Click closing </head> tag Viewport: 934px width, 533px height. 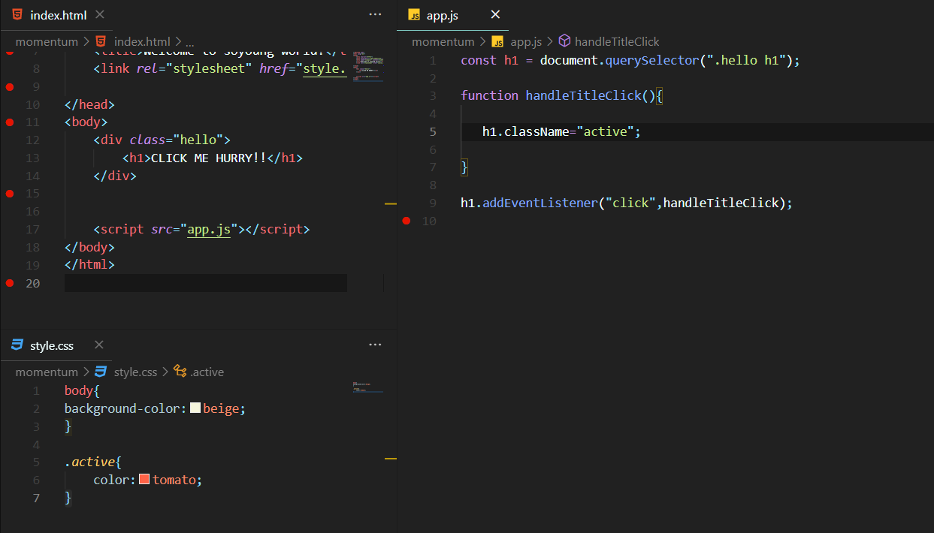pyautogui.click(x=89, y=104)
